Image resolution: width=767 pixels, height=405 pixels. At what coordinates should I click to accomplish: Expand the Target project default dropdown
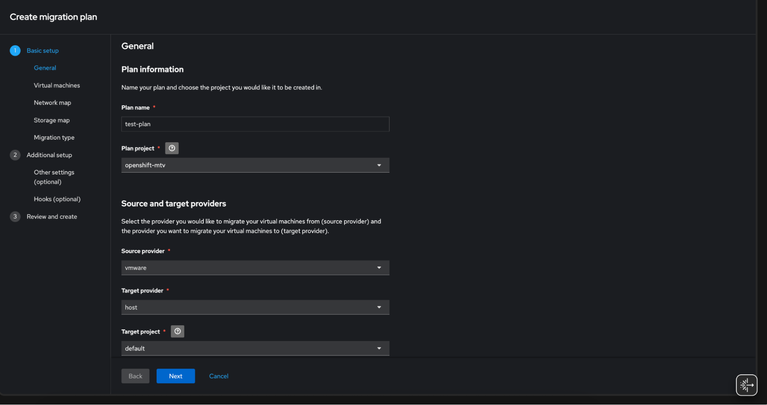click(255, 348)
